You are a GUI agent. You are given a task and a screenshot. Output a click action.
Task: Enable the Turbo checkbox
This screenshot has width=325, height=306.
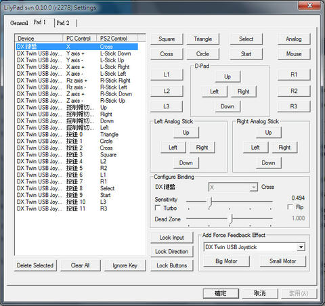(x=158, y=208)
